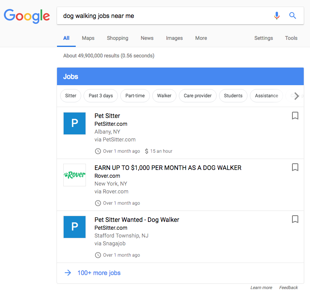Switch to the Shopping tab

[118, 38]
